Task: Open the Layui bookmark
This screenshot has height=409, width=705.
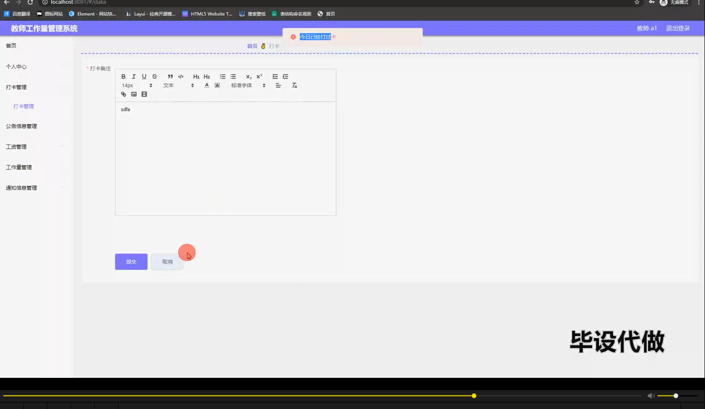Action: (x=151, y=14)
